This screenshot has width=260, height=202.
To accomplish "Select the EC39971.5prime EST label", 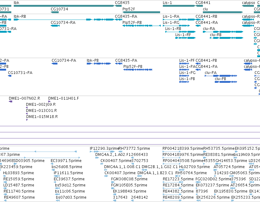I will [x=66, y=161].
